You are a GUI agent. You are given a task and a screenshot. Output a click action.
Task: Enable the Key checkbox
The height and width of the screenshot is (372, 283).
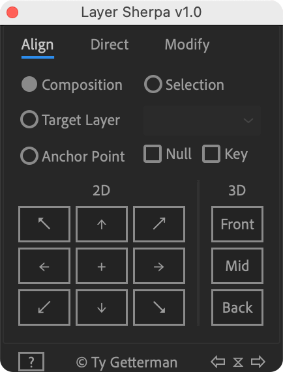[211, 154]
